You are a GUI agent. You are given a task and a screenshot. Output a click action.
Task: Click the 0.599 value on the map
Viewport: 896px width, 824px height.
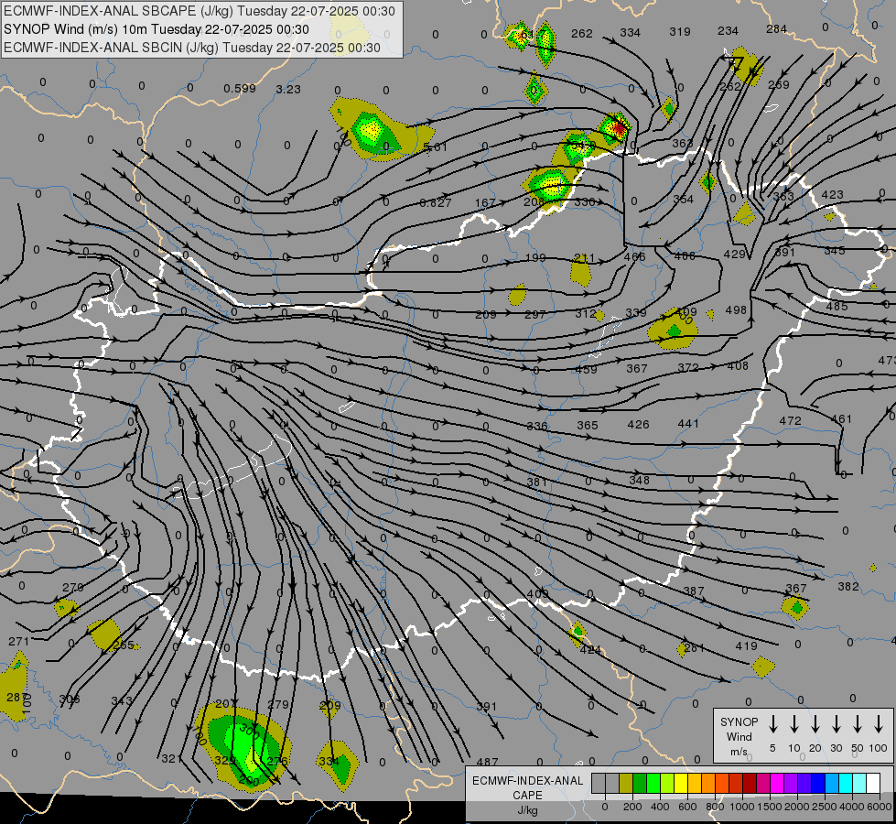click(x=240, y=89)
